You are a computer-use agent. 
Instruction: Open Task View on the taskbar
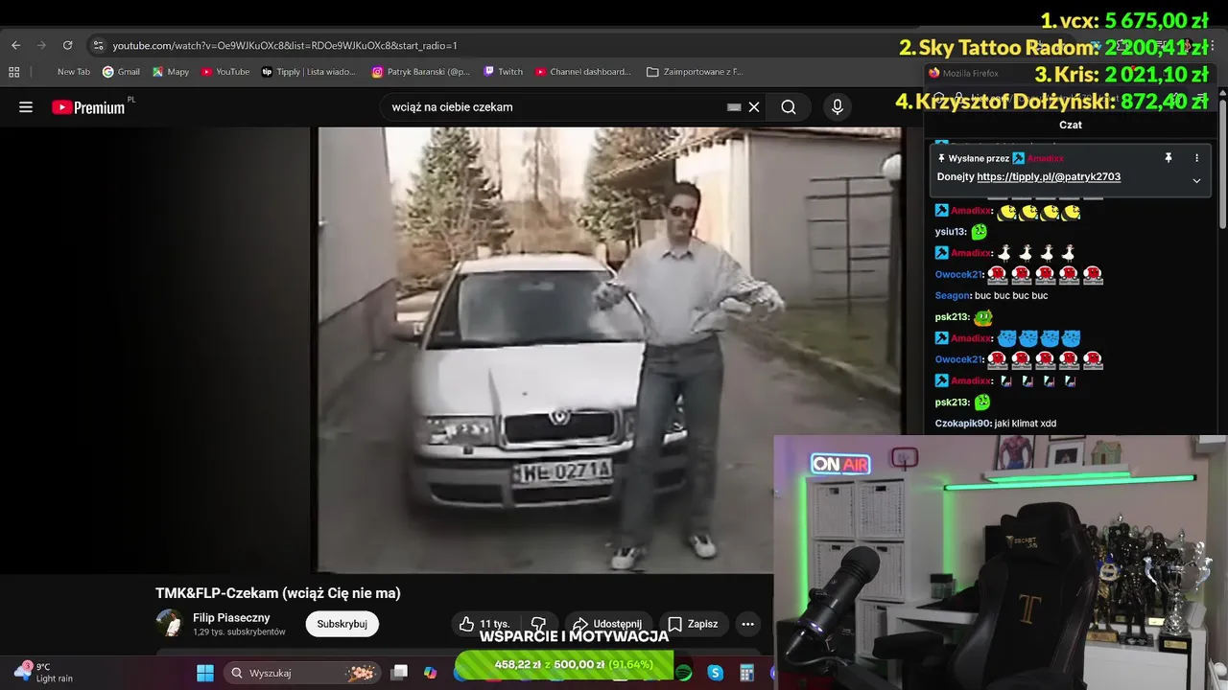click(x=400, y=673)
